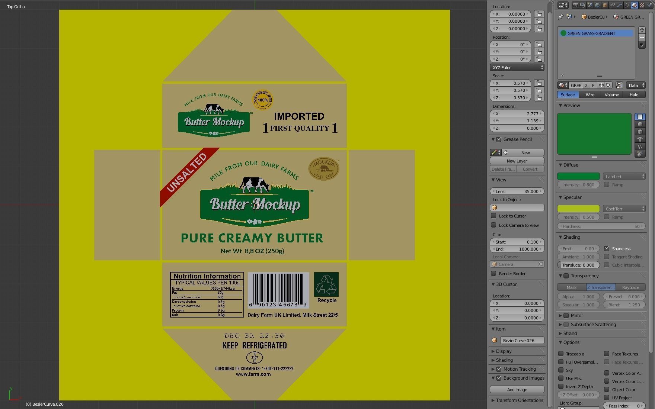Viewport: 655px width, 409px height.
Task: Open the XYZ Euler rotation mode dropdown
Action: [517, 67]
